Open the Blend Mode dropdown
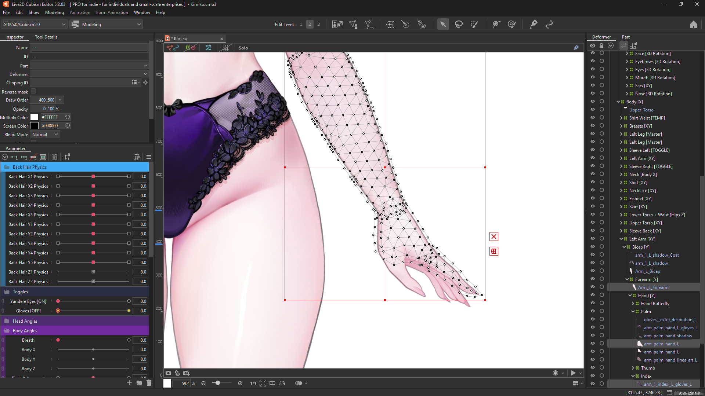 tap(45, 135)
